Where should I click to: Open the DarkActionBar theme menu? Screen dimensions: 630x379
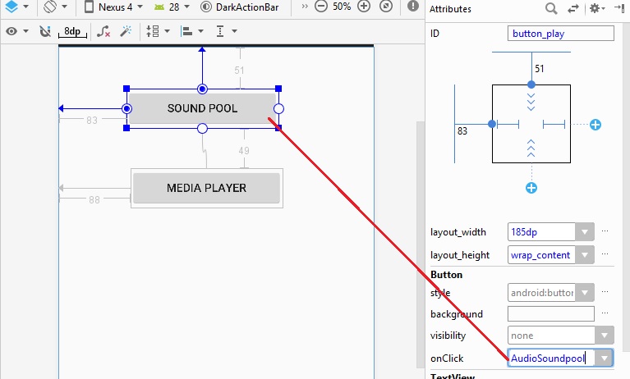pos(241,7)
